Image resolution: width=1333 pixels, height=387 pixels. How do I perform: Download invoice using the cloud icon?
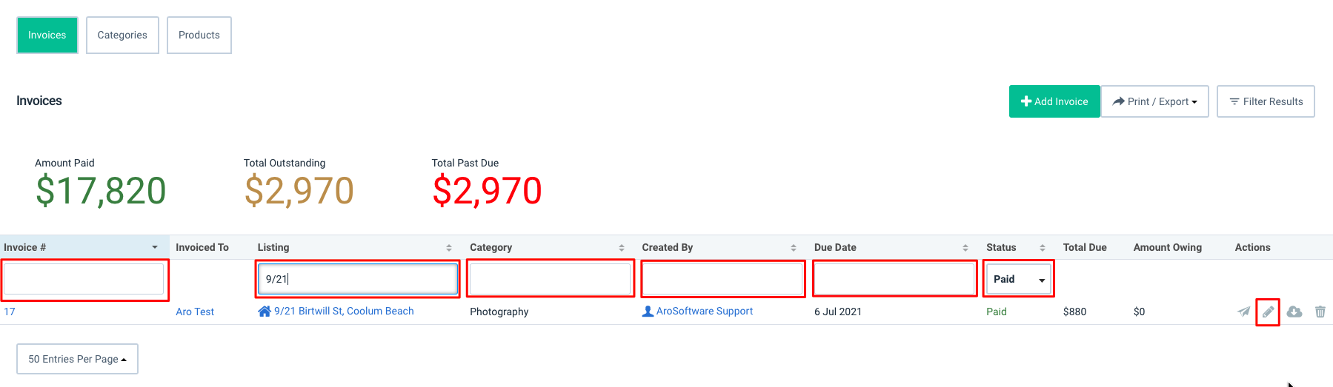point(1294,312)
